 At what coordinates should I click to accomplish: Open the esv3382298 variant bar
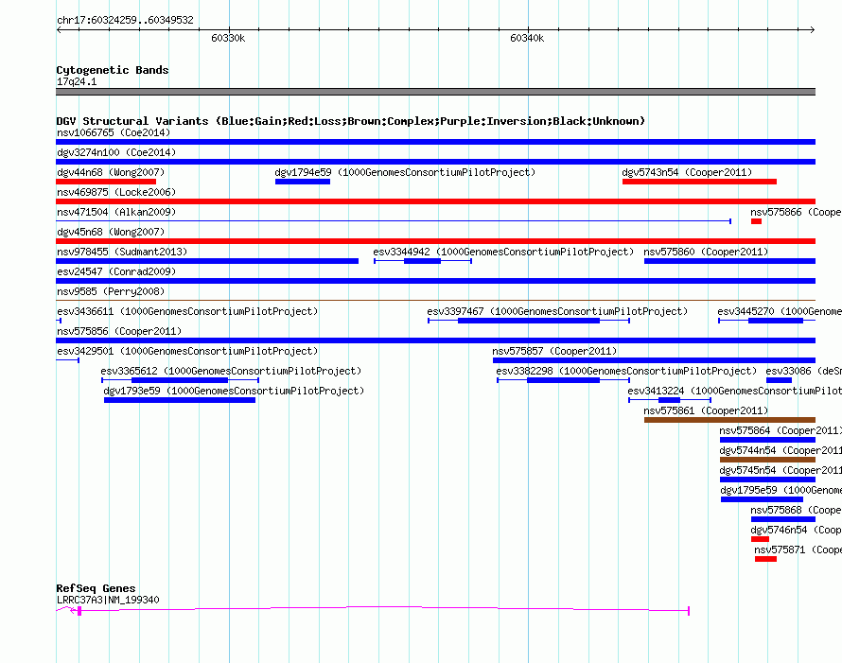pos(563,380)
